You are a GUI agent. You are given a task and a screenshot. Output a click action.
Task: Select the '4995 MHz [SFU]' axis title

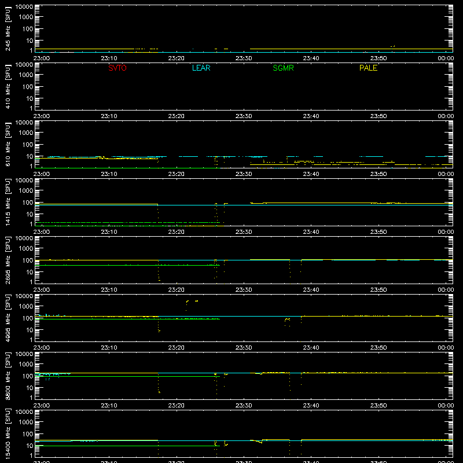[x=8, y=318]
